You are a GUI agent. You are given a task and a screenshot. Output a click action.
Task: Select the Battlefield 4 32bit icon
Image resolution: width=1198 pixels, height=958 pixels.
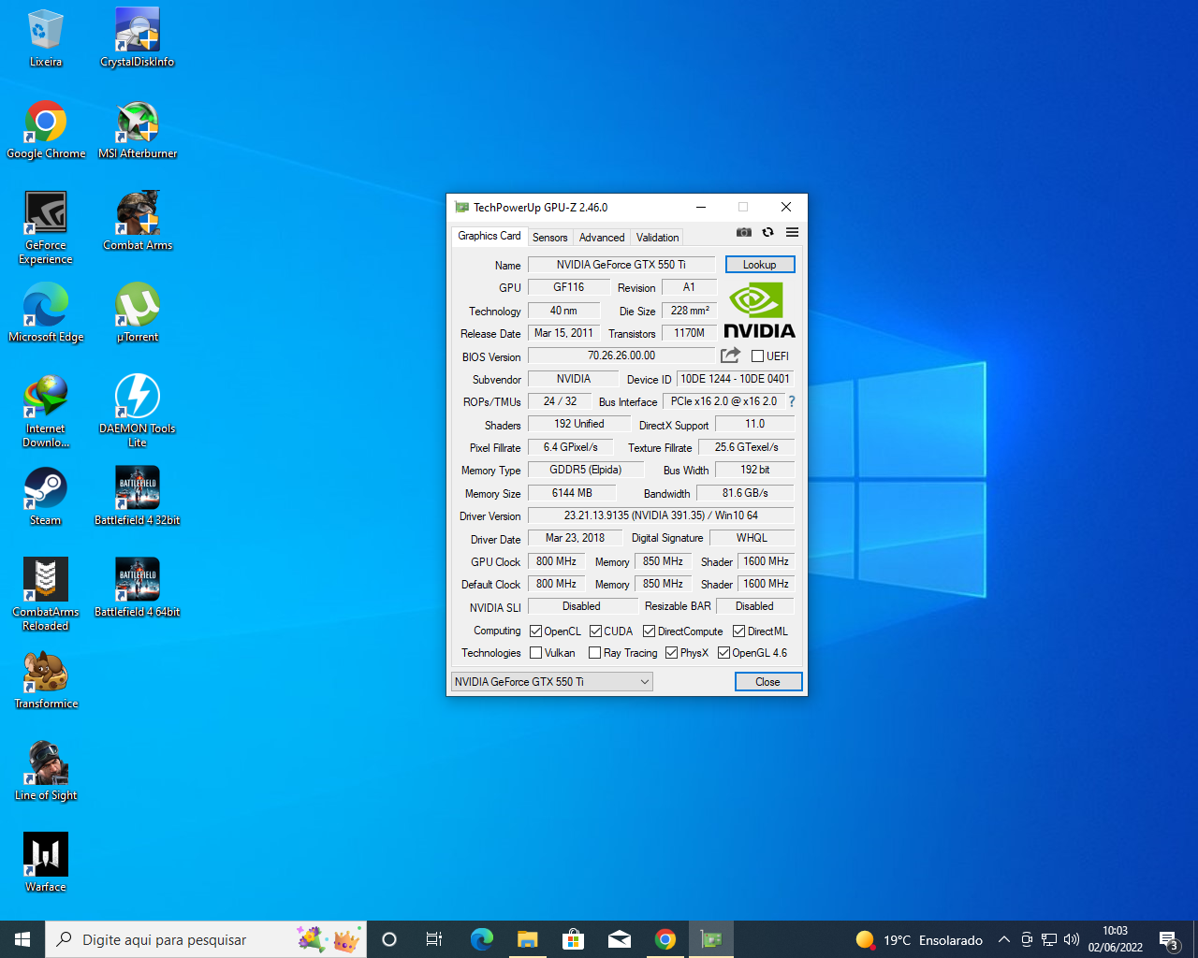coord(138,496)
